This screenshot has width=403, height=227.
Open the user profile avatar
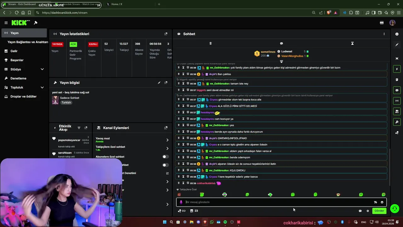pyautogui.click(x=392, y=23)
